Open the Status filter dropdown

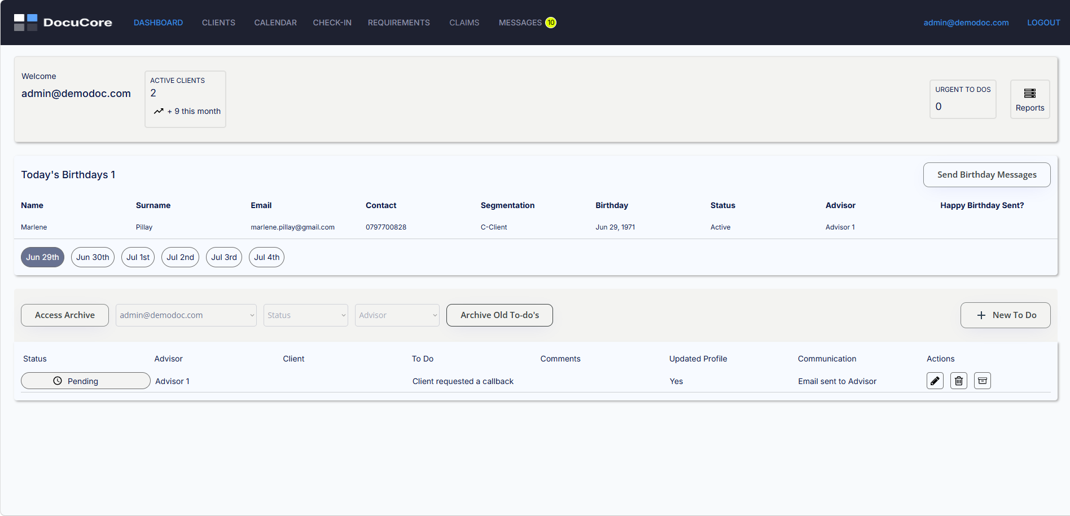pyautogui.click(x=306, y=315)
